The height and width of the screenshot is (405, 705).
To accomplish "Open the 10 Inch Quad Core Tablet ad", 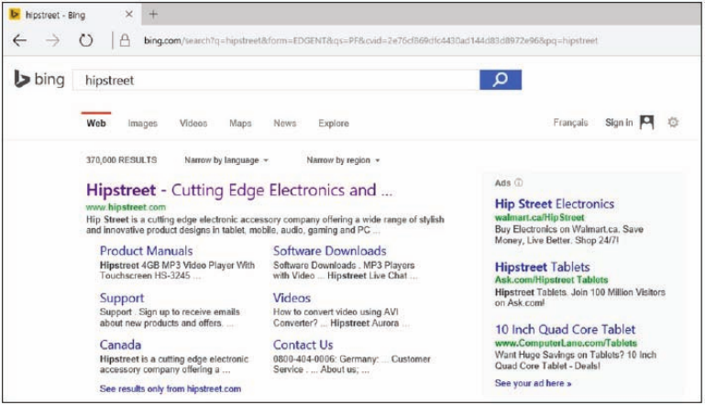I will [565, 330].
